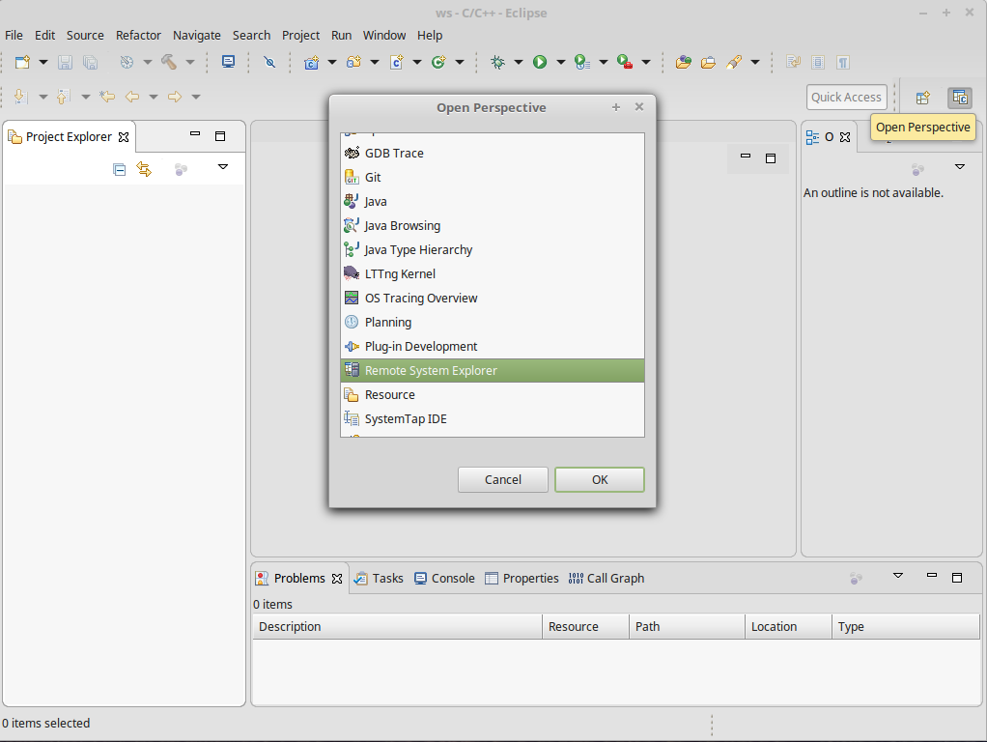Minimize the Project Explorer view
987x742 pixels.
tap(195, 134)
